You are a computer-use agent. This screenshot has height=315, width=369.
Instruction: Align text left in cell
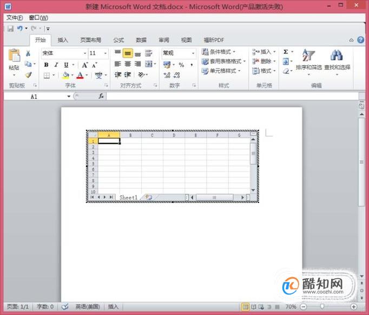[x=117, y=64]
